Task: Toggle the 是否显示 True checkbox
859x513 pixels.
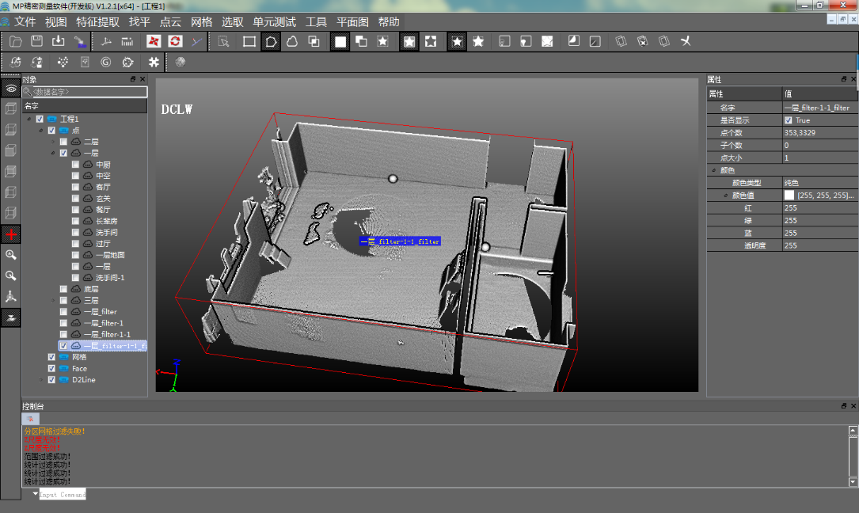Action: (789, 120)
